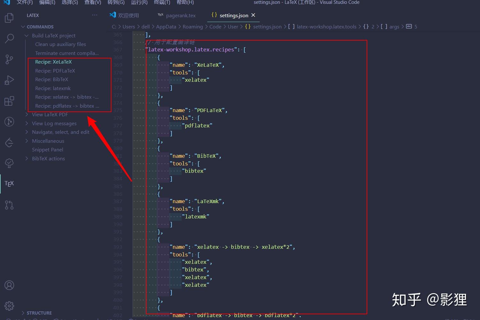Open the GitHub Pull Requests view
480x320 pixels.
tap(9, 205)
